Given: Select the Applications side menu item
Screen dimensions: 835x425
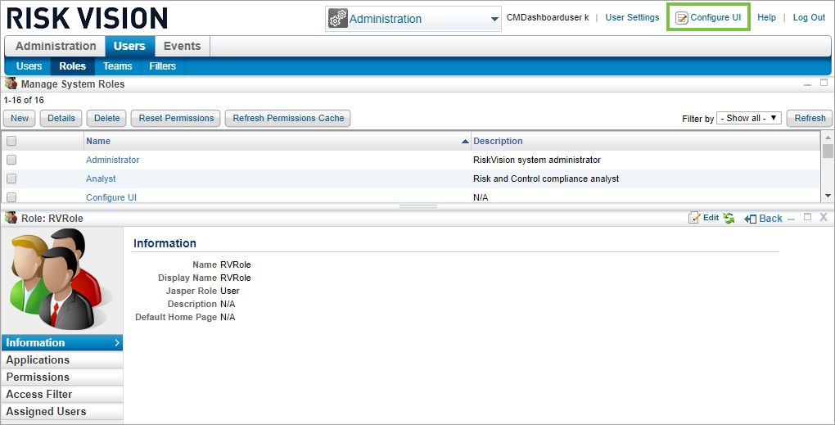Looking at the screenshot, I should pyautogui.click(x=61, y=360).
